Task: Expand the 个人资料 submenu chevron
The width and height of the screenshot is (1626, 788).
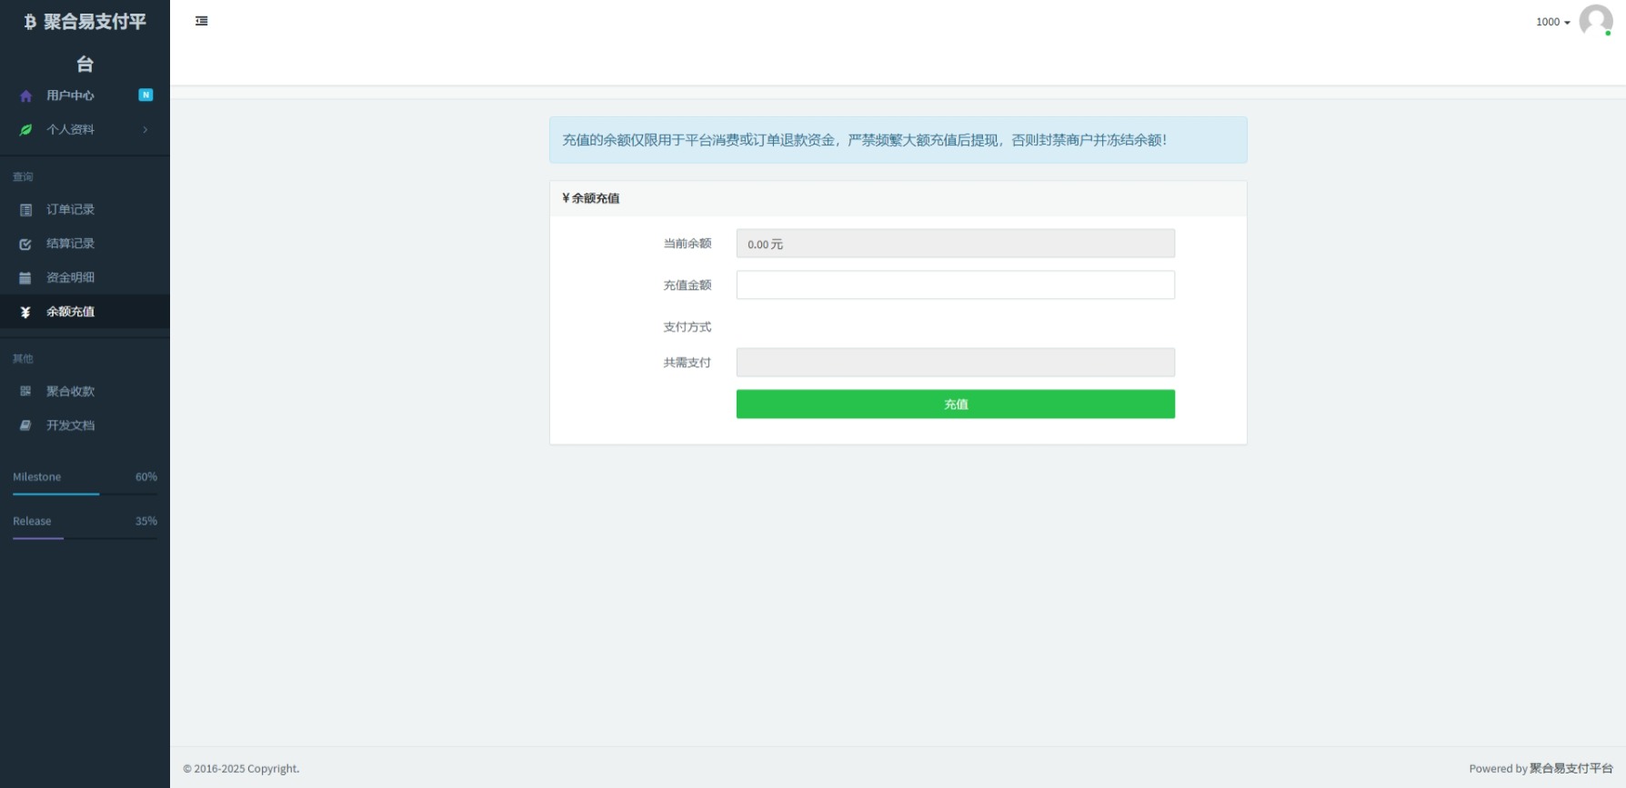Action: (x=146, y=130)
